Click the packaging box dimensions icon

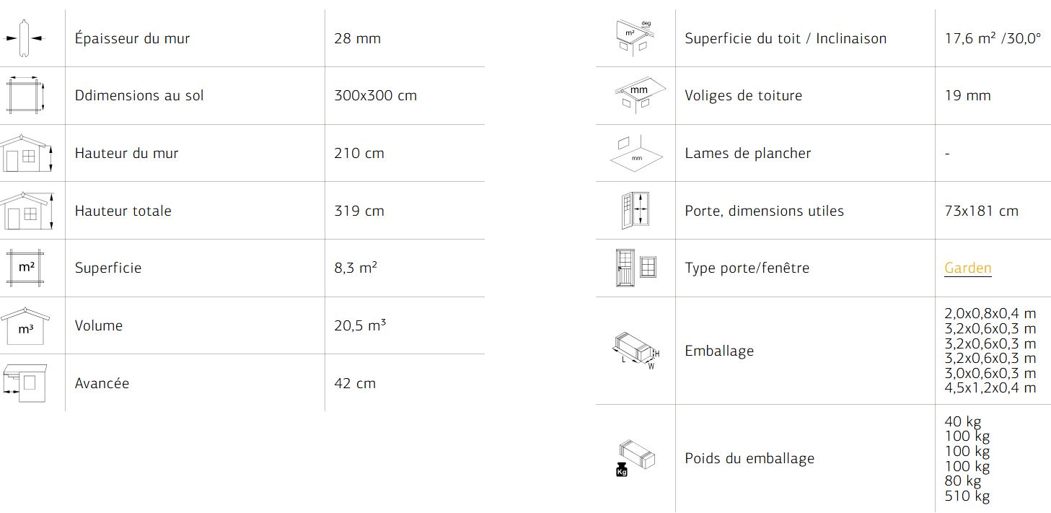(636, 351)
